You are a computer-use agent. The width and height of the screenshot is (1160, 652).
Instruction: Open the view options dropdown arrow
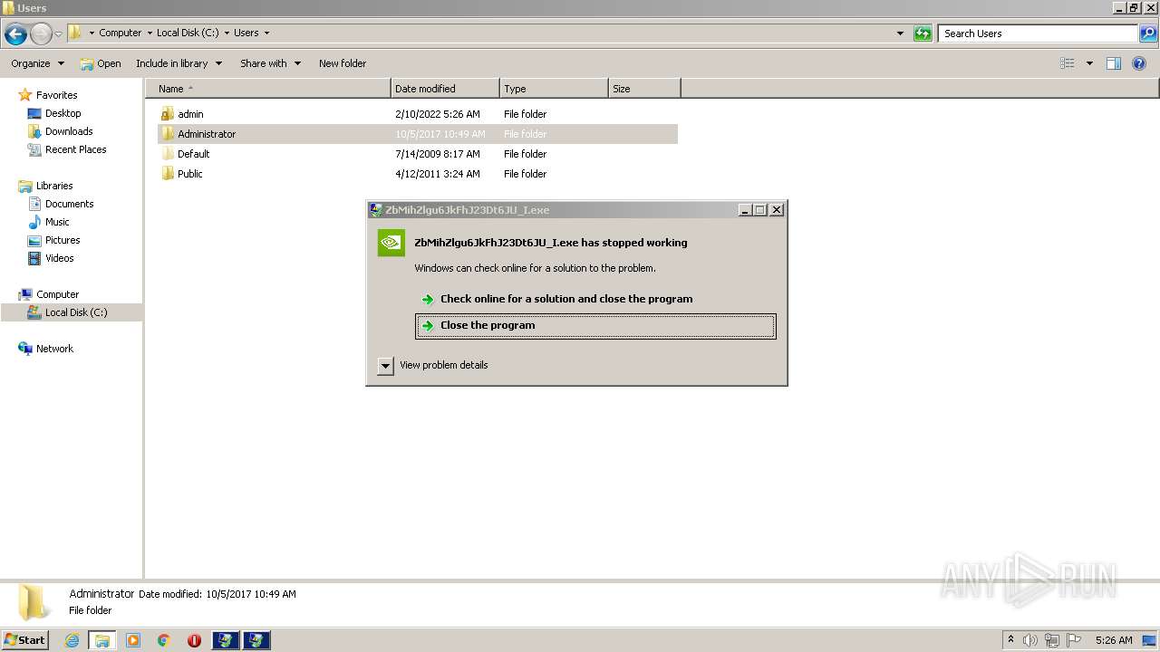pos(1089,63)
